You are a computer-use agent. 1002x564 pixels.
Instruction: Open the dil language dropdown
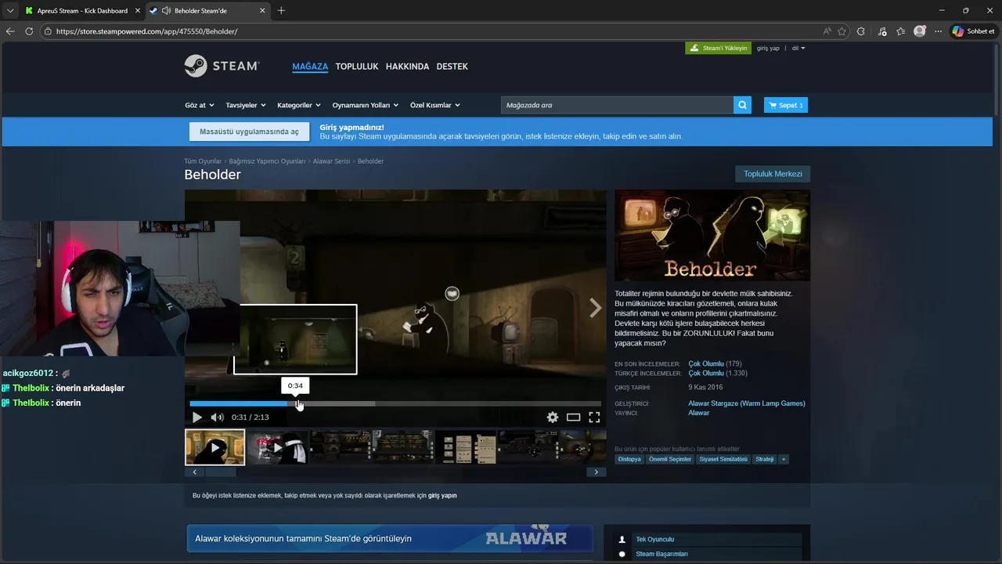point(798,48)
